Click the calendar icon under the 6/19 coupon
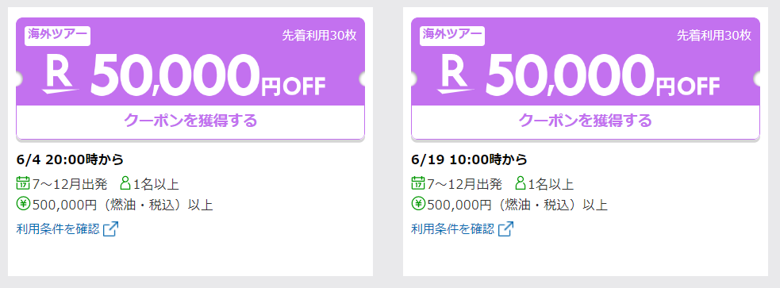780x288 pixels. [x=418, y=183]
